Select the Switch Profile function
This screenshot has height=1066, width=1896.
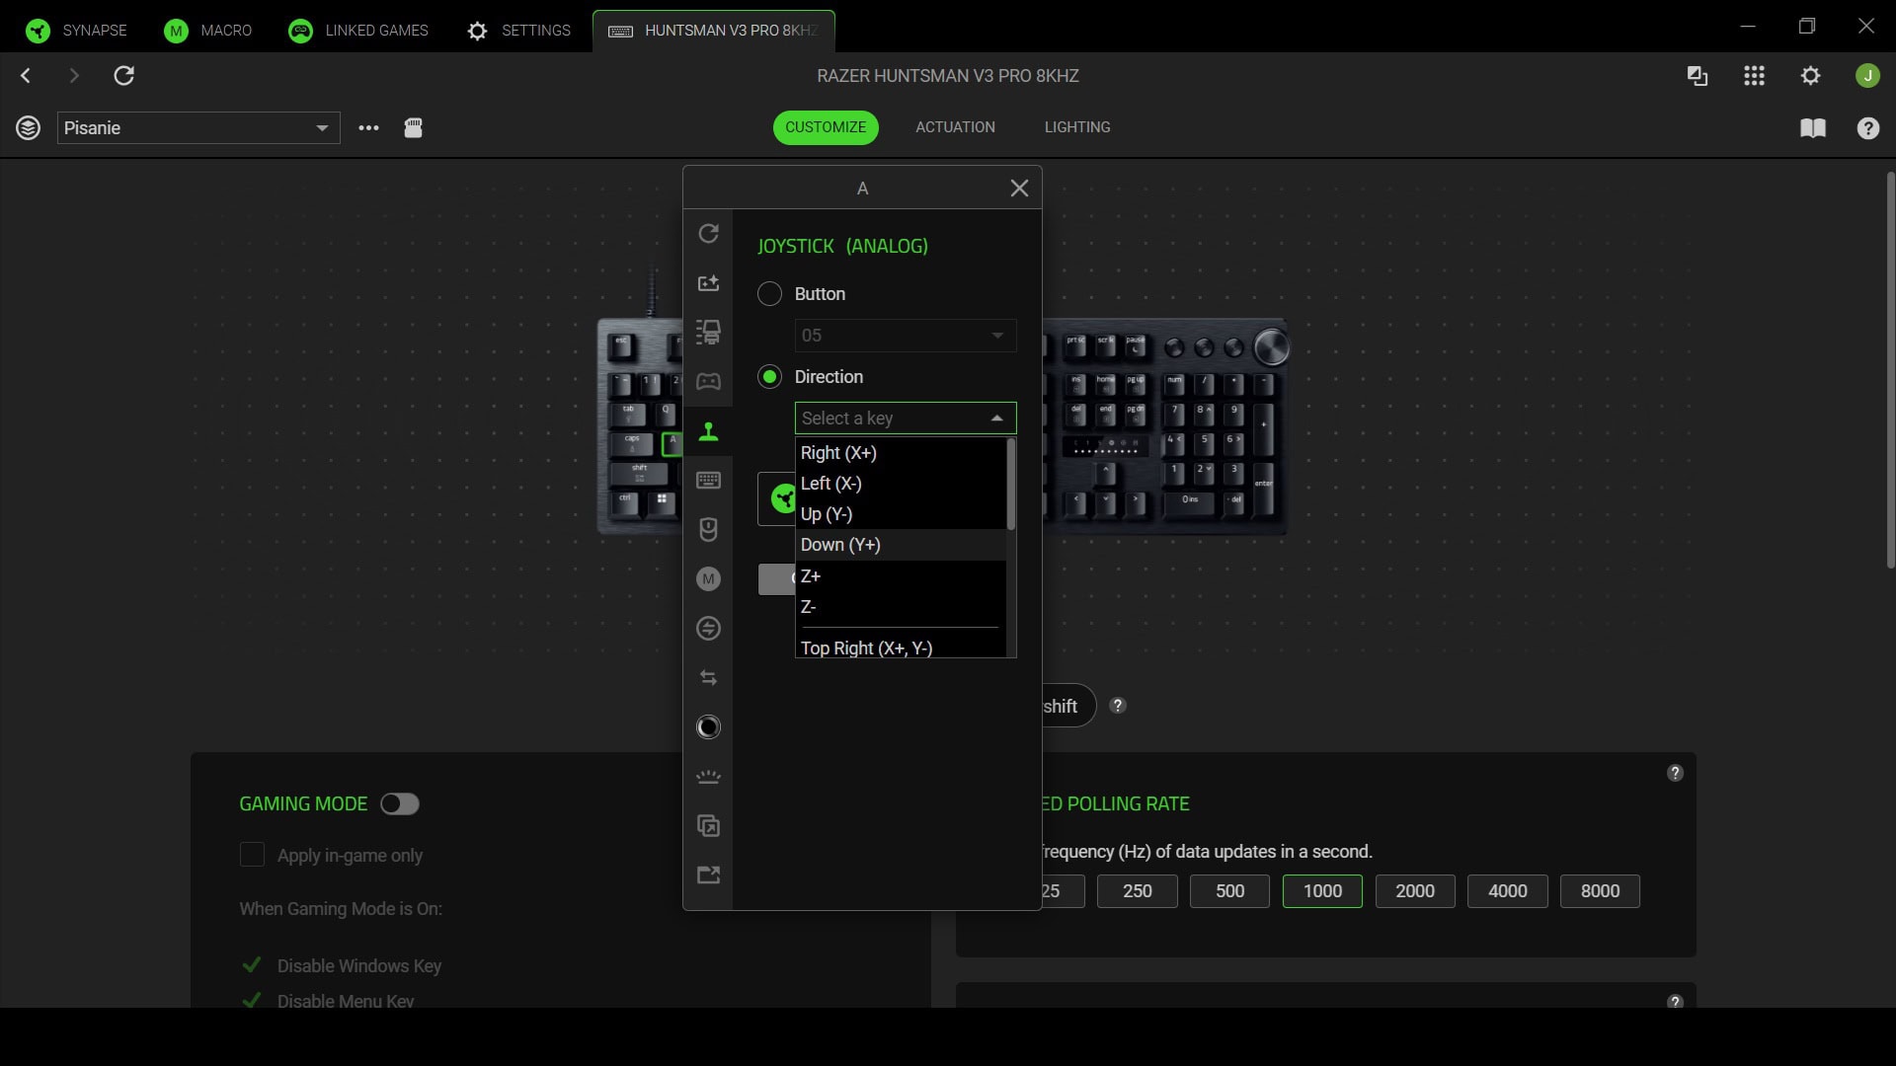click(709, 629)
